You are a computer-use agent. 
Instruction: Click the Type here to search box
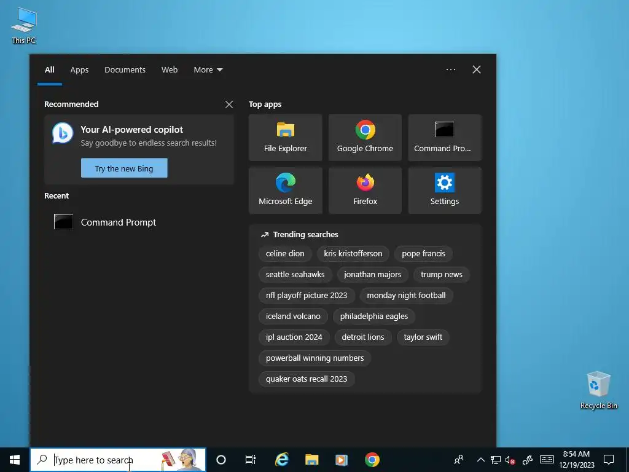[118, 460]
